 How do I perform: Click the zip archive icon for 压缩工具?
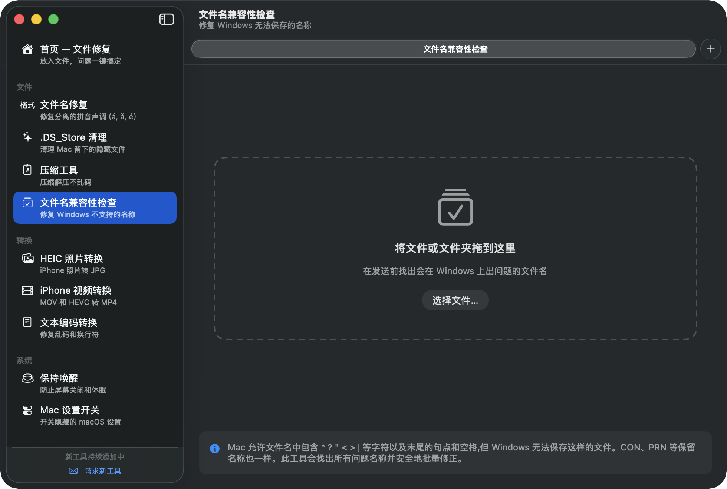click(x=27, y=170)
